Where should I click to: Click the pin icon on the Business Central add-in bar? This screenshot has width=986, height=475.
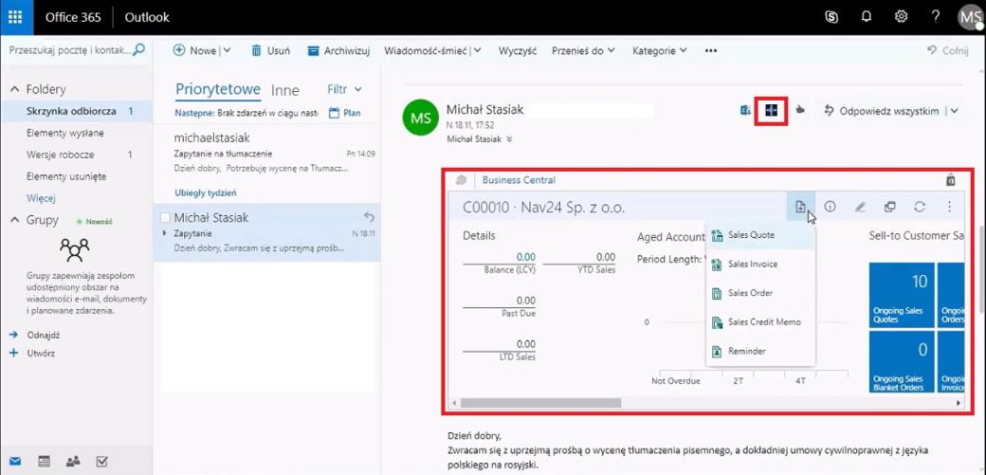[950, 180]
